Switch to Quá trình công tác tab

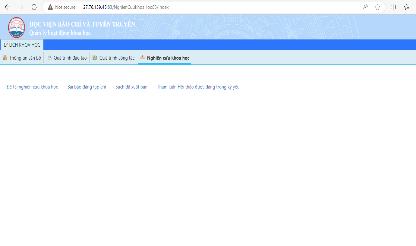tap(114, 58)
